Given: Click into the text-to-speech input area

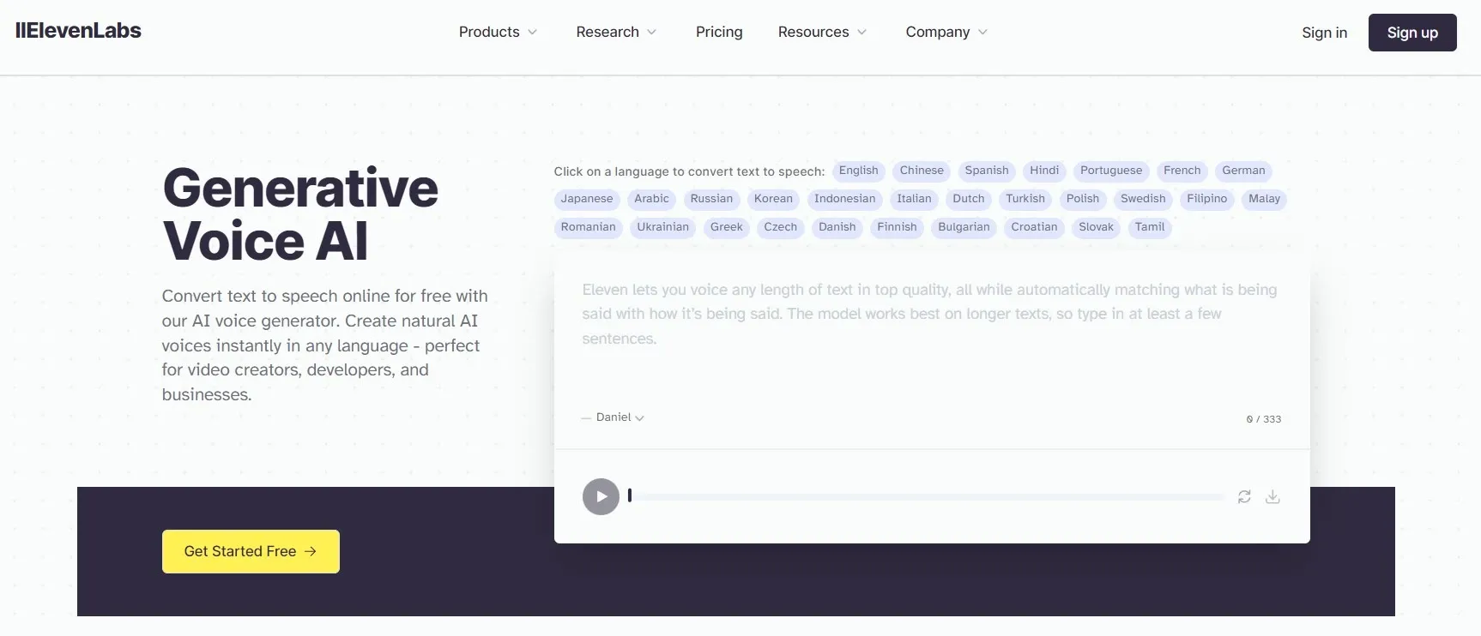Looking at the screenshot, I should [931, 339].
